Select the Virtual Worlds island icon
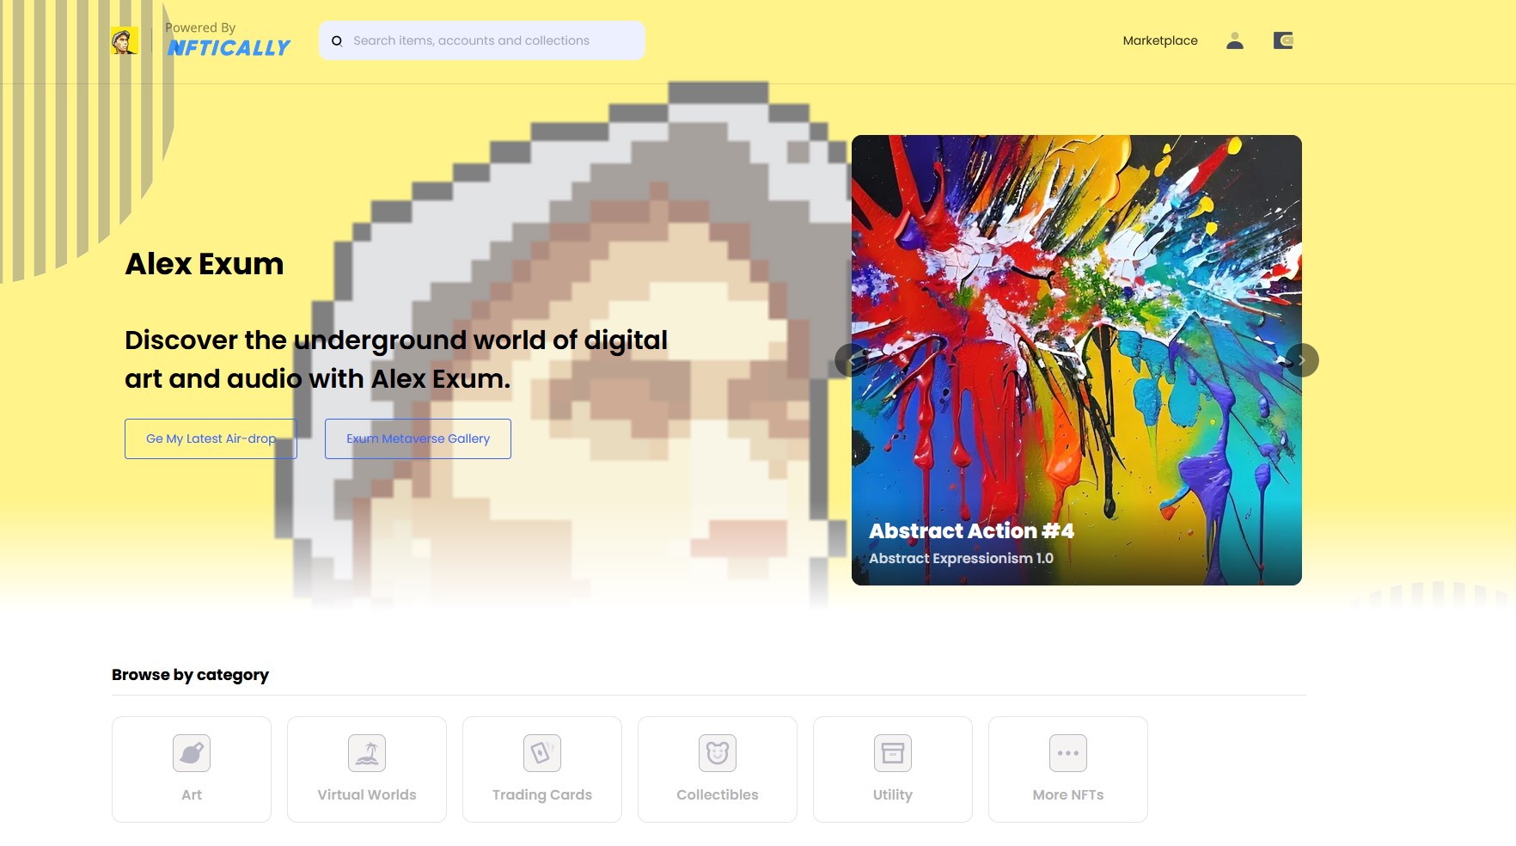This screenshot has width=1516, height=846. pos(367,753)
